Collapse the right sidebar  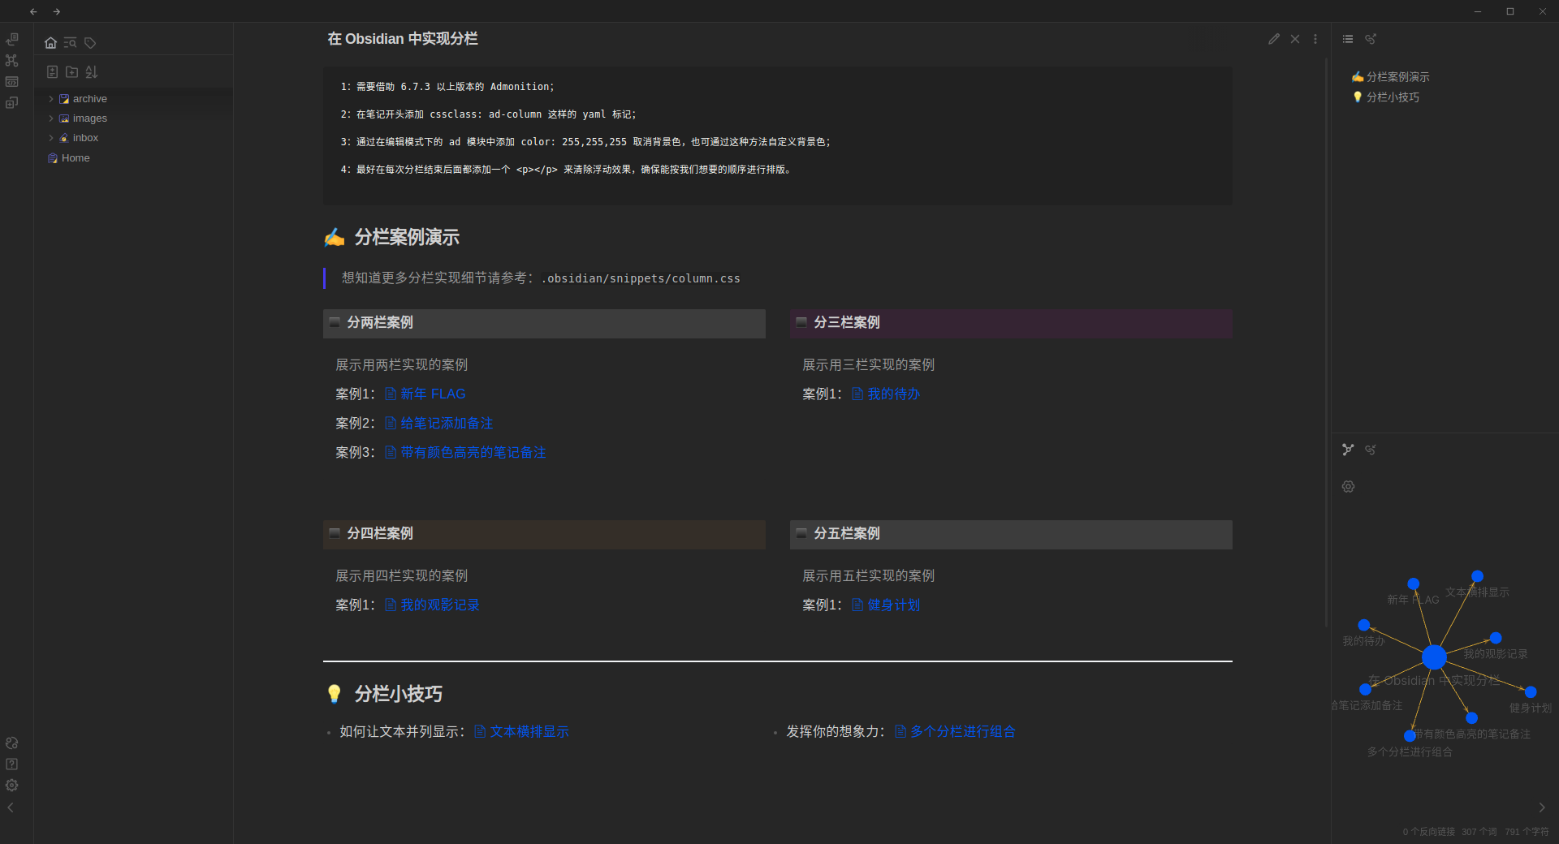pyautogui.click(x=1542, y=807)
